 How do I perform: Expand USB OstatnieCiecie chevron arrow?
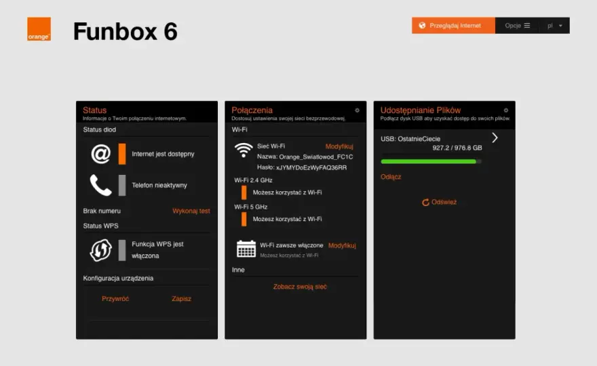click(495, 138)
